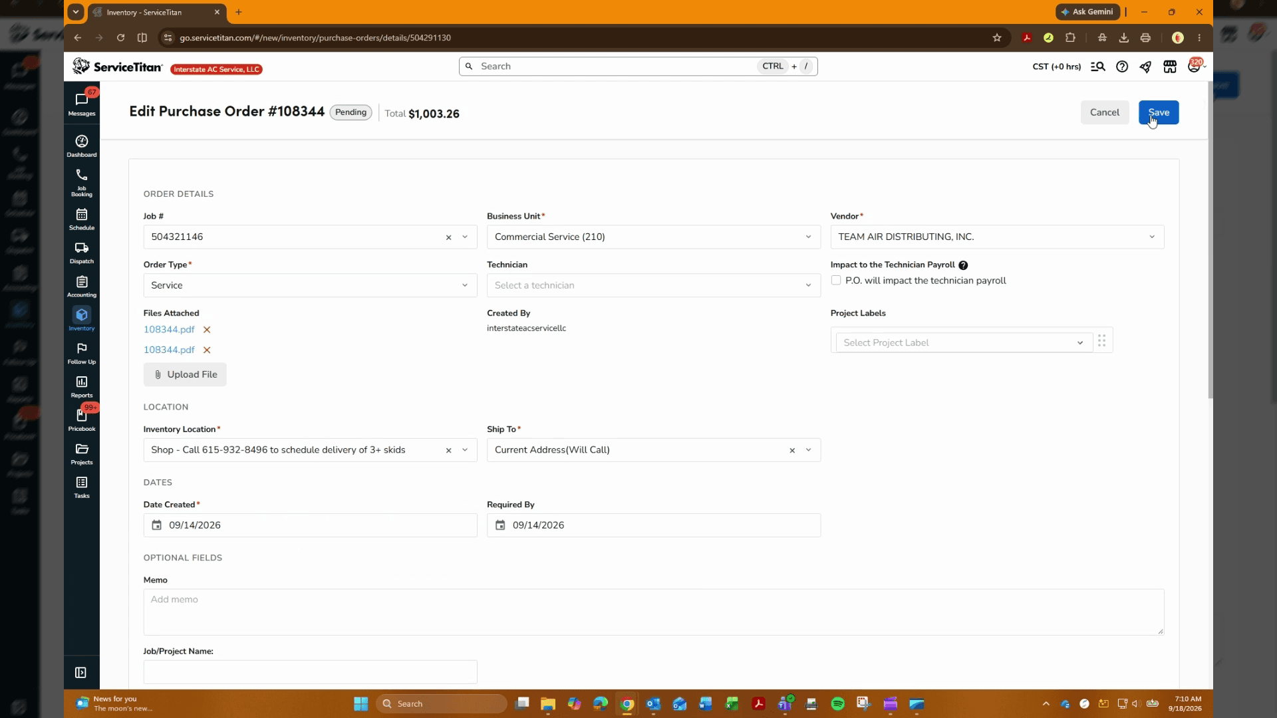This screenshot has height=718, width=1277.
Task: Open a new browser tab
Action: pos(239,12)
